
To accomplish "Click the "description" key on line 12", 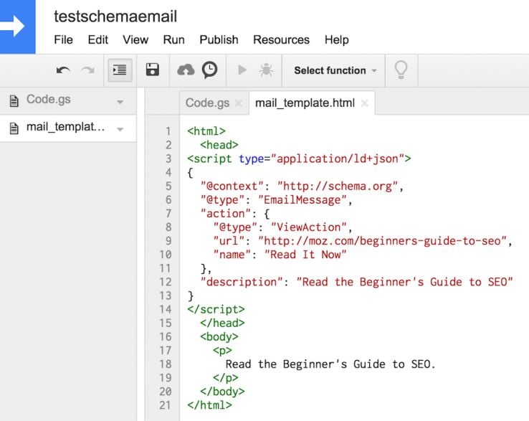I will click(242, 283).
